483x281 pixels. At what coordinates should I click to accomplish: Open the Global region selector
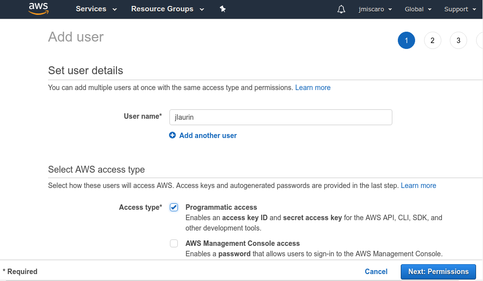pos(418,9)
